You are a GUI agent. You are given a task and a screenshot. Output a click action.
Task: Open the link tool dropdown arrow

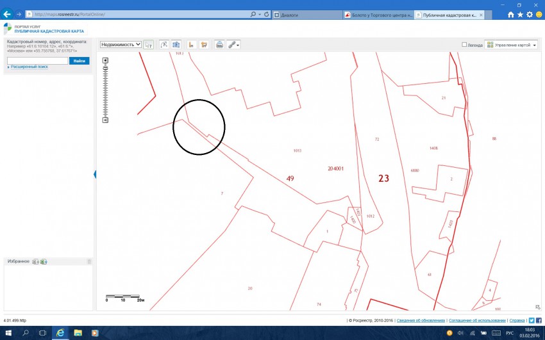(238, 45)
